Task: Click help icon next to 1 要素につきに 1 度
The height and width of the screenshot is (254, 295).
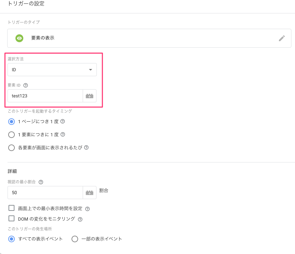Action: point(63,135)
